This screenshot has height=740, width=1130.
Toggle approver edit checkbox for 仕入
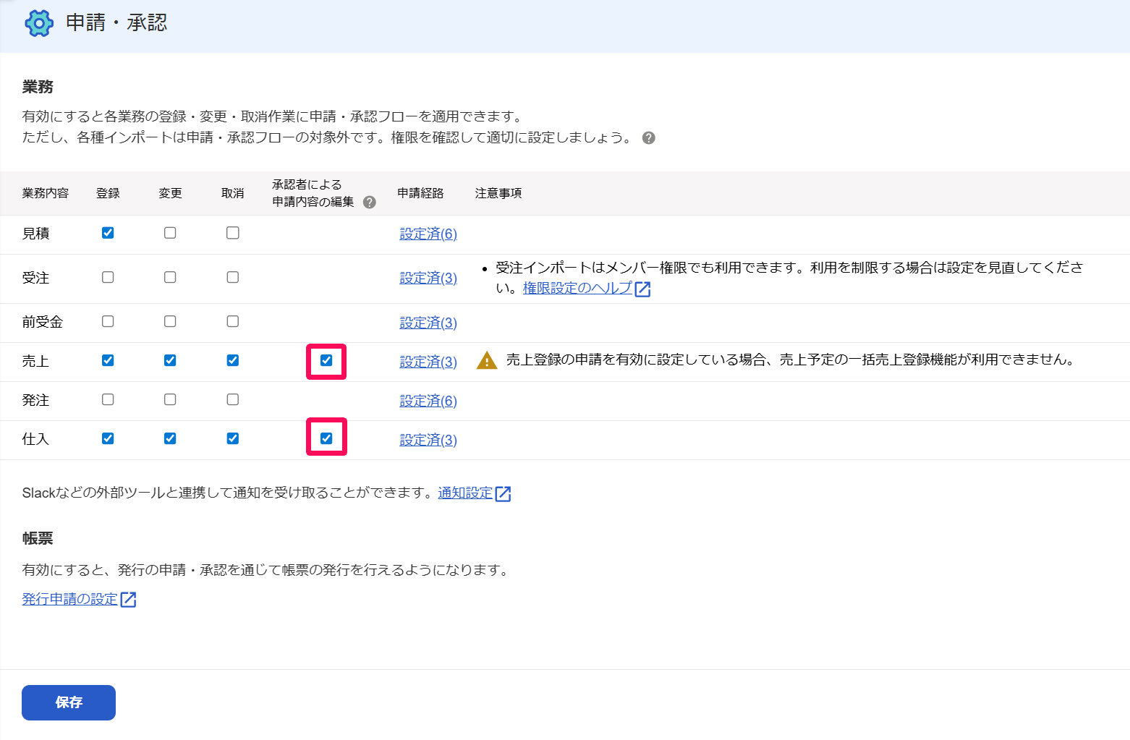click(x=326, y=438)
